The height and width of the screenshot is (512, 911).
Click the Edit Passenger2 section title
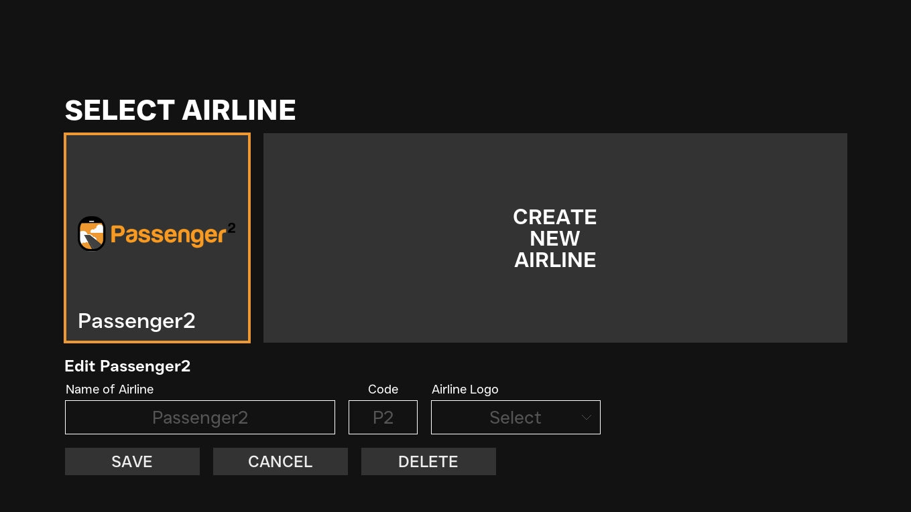tap(127, 366)
